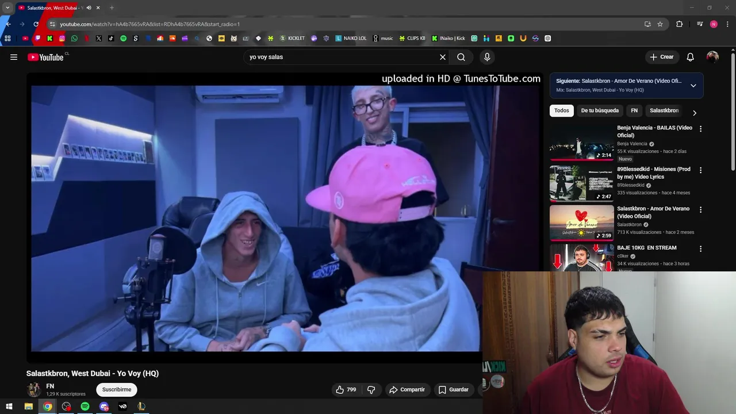The width and height of the screenshot is (736, 414).
Task: Open Spotify from the taskbar
Action: coord(85,407)
